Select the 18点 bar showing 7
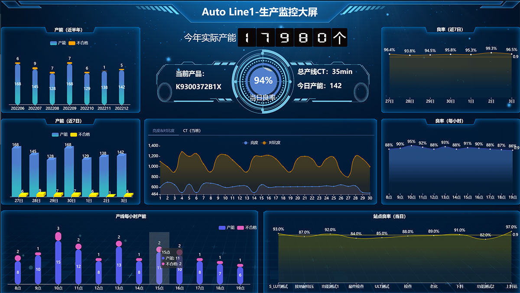Screen dimensions: 520x293 [x=220, y=274]
